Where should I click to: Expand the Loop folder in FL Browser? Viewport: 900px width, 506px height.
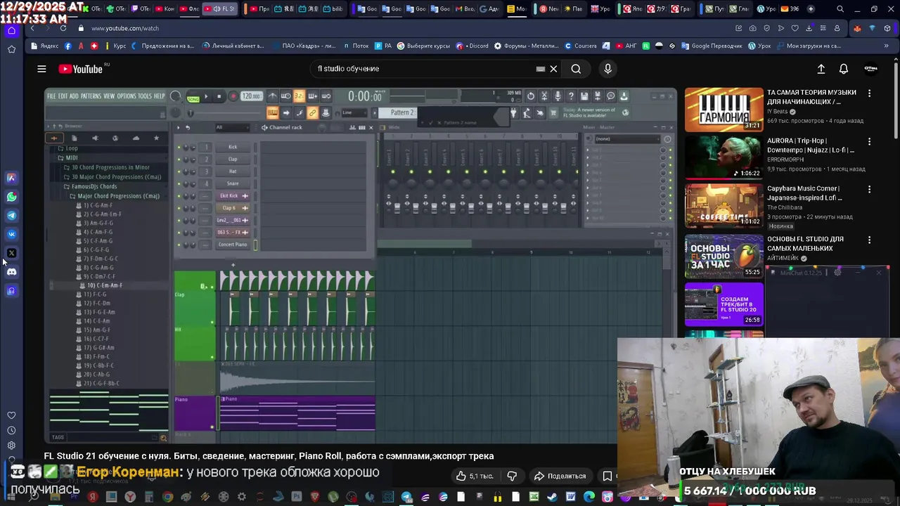(68, 148)
